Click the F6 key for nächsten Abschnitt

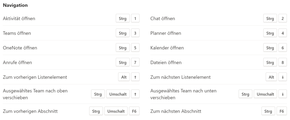282,111
